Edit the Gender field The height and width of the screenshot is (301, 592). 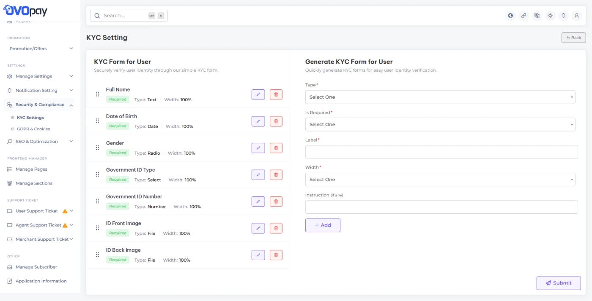pyautogui.click(x=258, y=148)
